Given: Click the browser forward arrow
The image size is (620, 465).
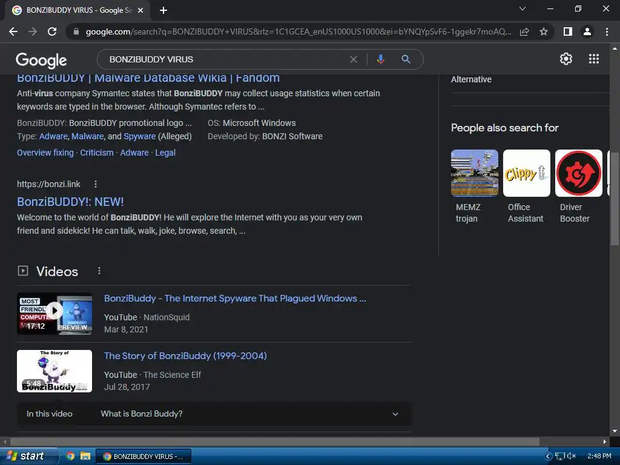Looking at the screenshot, I should click(33, 31).
